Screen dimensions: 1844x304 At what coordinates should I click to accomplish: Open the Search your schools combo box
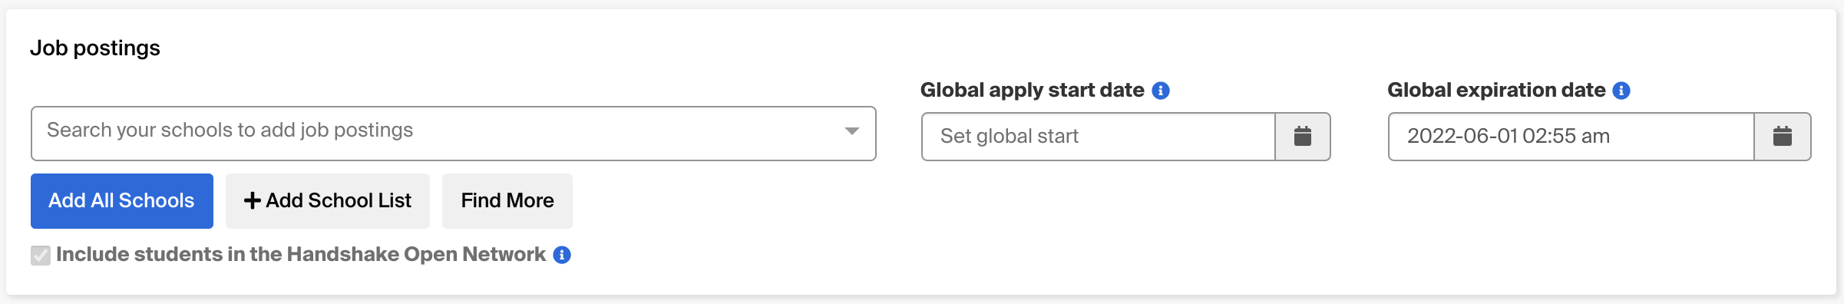[453, 134]
